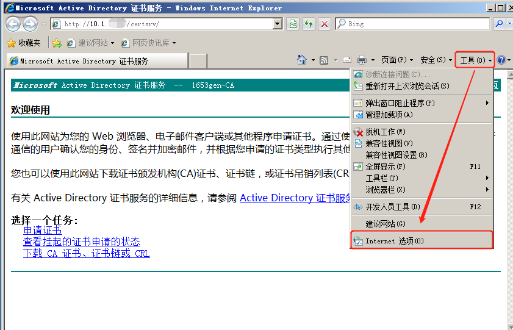The height and width of the screenshot is (330, 513).
Task: Click the address bar URL field
Action: point(162,24)
